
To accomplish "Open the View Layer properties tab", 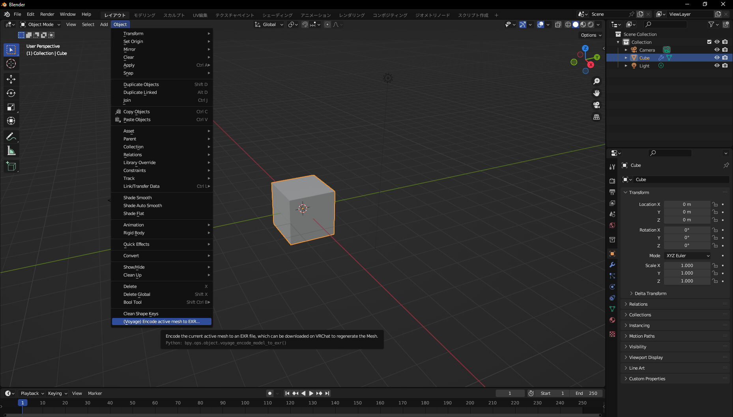I will point(612,203).
